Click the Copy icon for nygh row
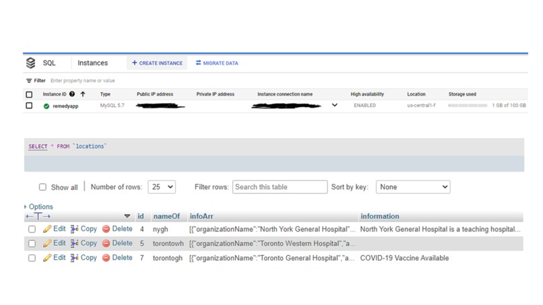543x305 pixels. pyautogui.click(x=75, y=229)
